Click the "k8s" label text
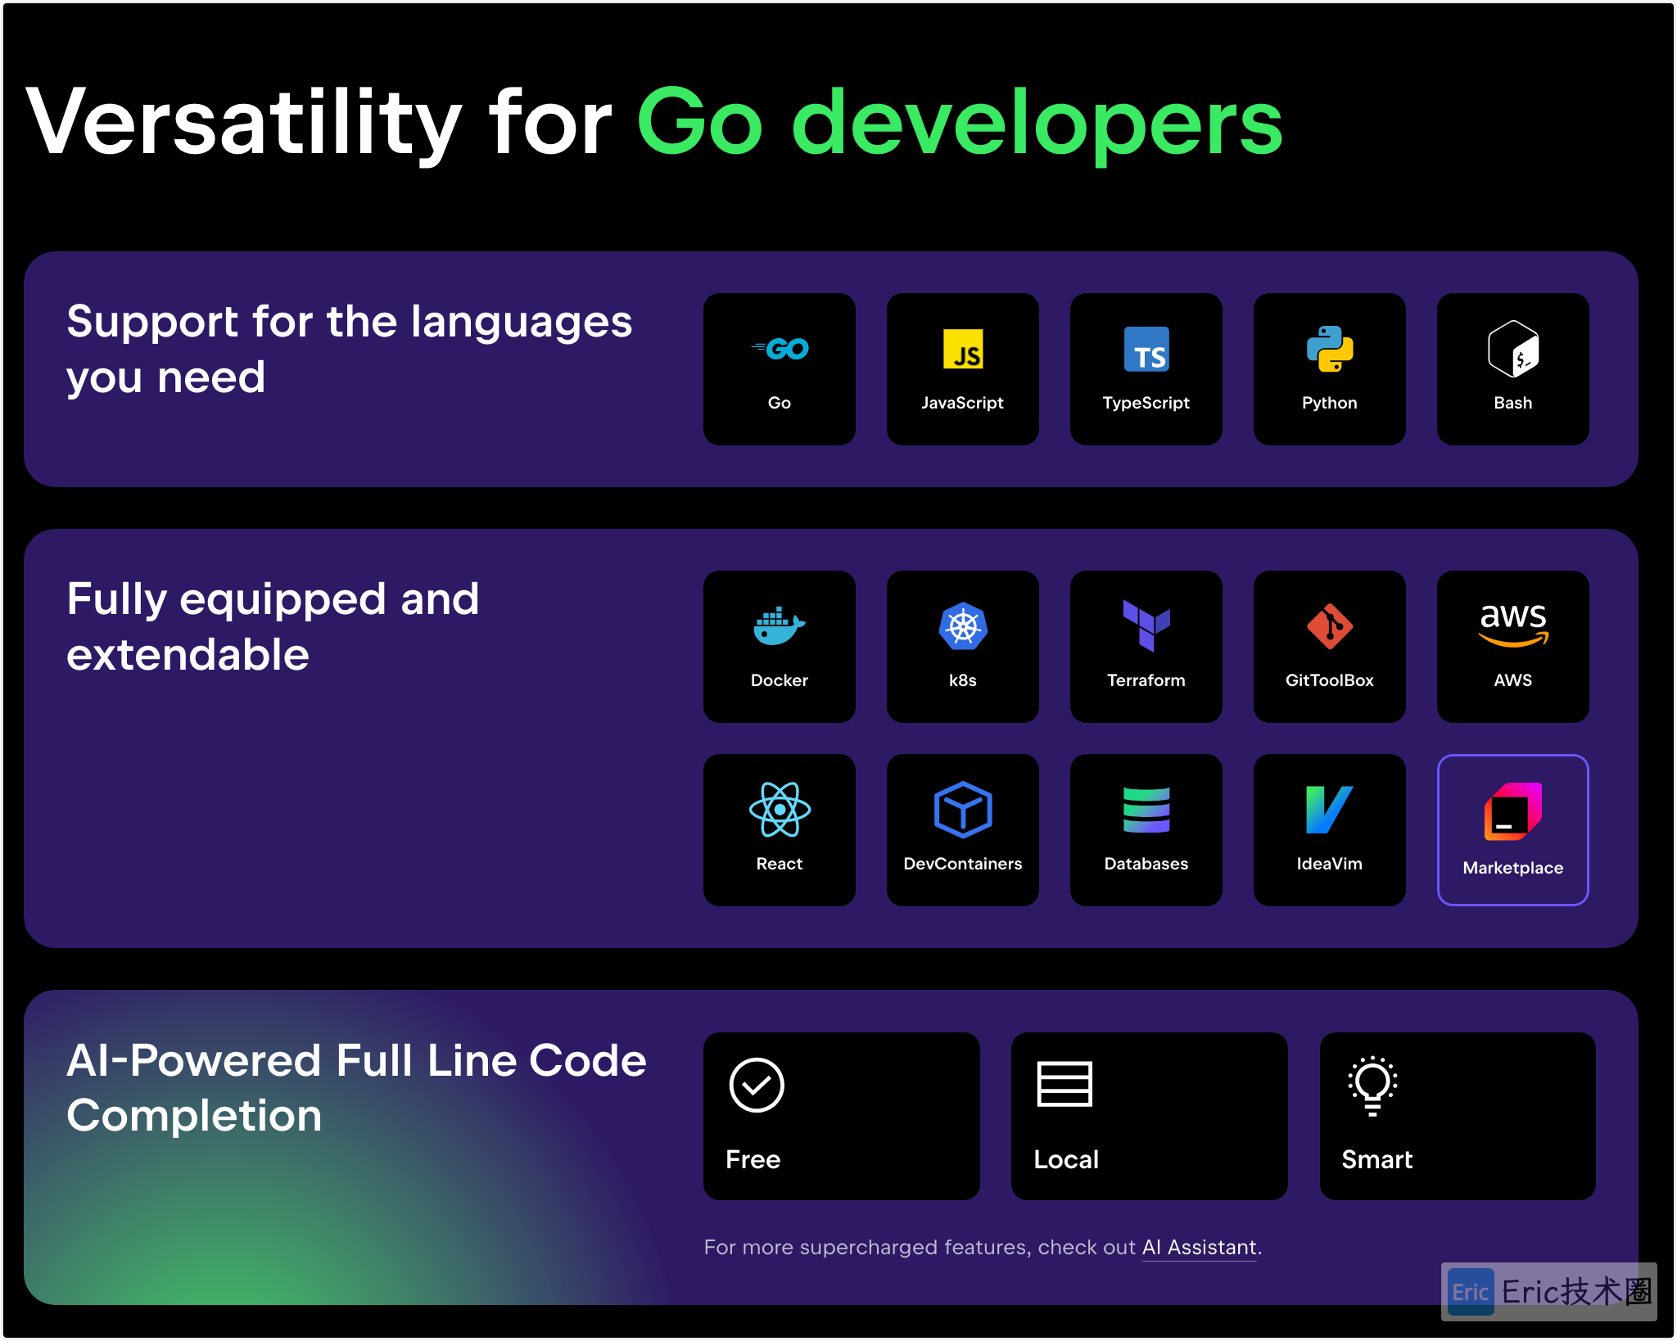 (963, 680)
